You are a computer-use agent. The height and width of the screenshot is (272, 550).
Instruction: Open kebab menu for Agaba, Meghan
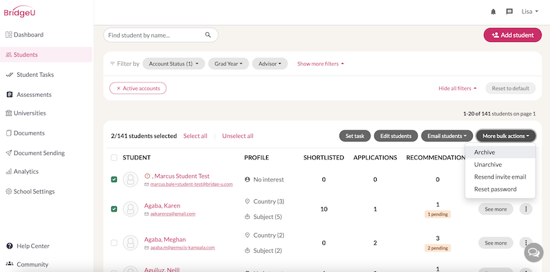point(526,242)
